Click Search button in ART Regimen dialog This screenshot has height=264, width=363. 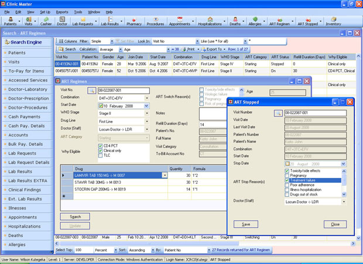click(x=75, y=217)
